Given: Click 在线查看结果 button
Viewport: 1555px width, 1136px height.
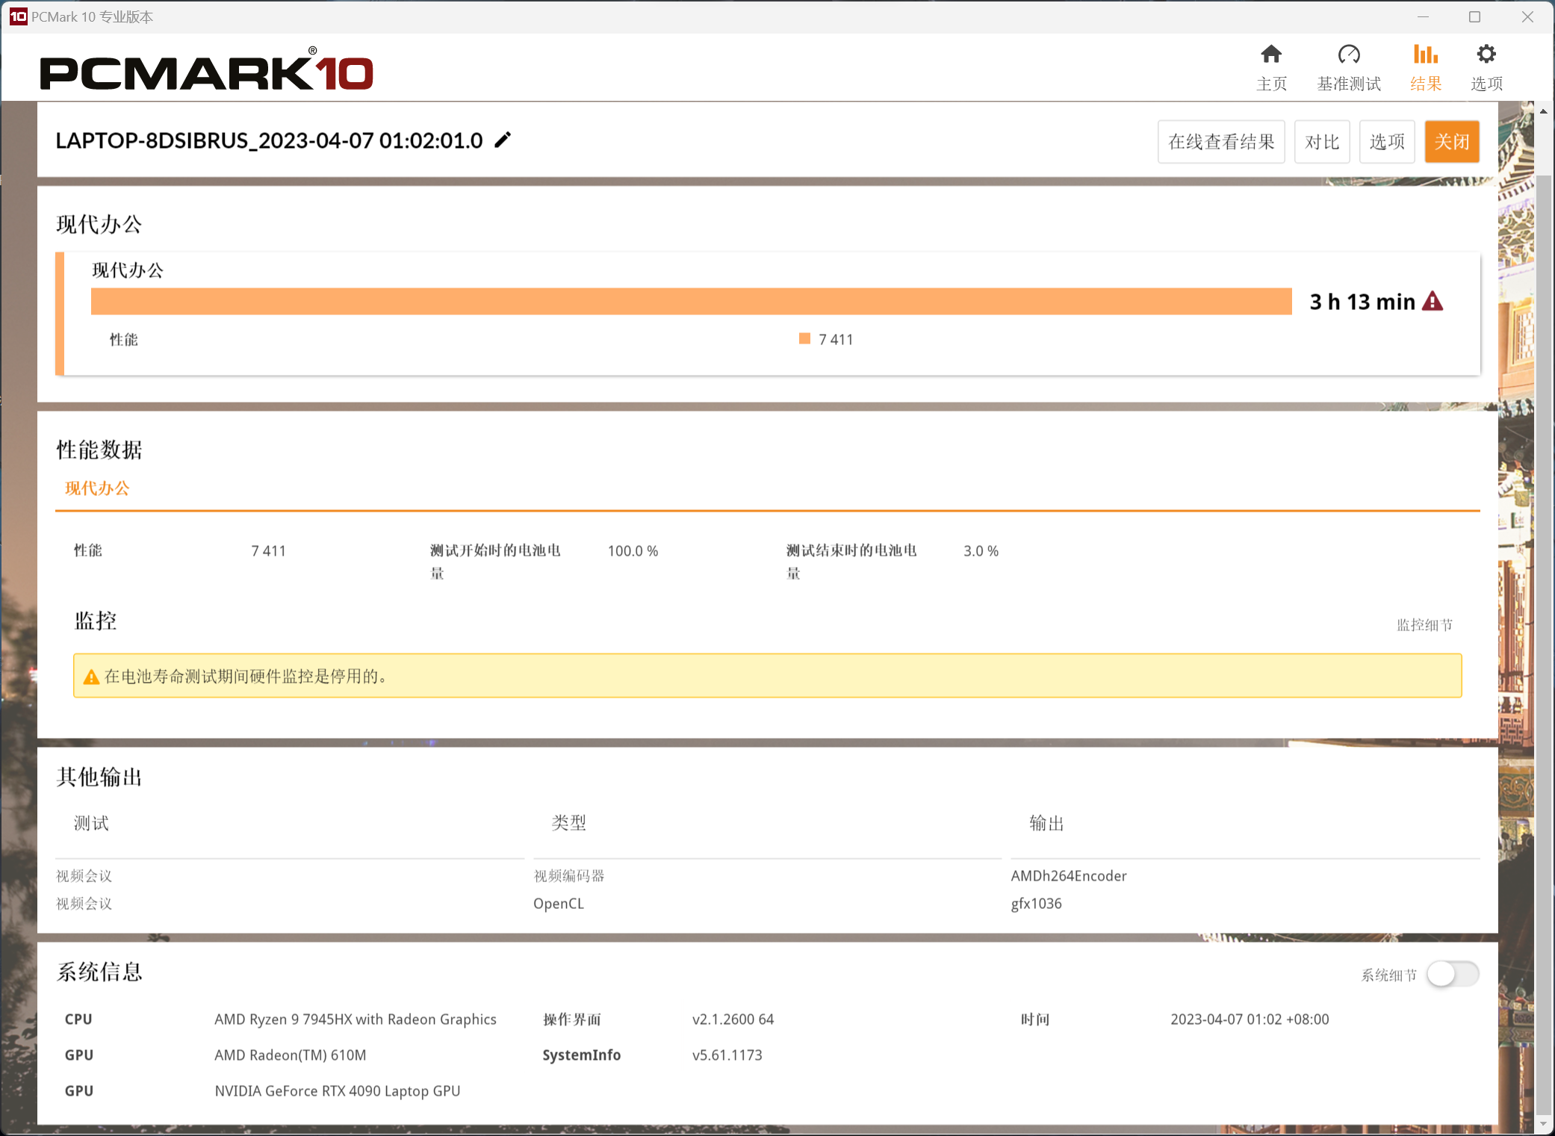Looking at the screenshot, I should click(1221, 141).
